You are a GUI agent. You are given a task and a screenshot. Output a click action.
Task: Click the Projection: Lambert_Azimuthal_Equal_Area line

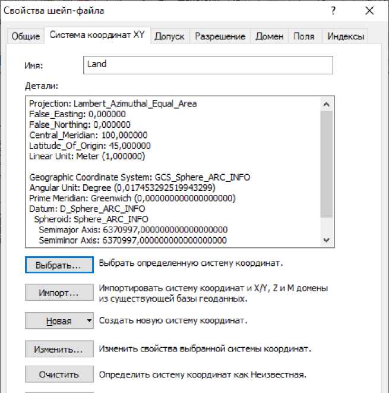pyautogui.click(x=113, y=104)
